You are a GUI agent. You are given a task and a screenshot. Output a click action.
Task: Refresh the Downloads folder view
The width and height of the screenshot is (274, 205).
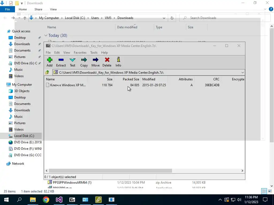(172, 18)
